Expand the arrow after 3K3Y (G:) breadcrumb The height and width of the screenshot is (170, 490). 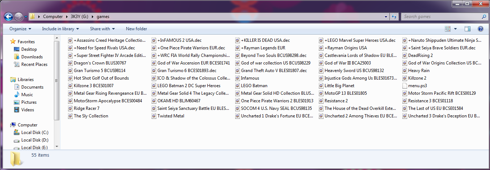tap(93, 17)
